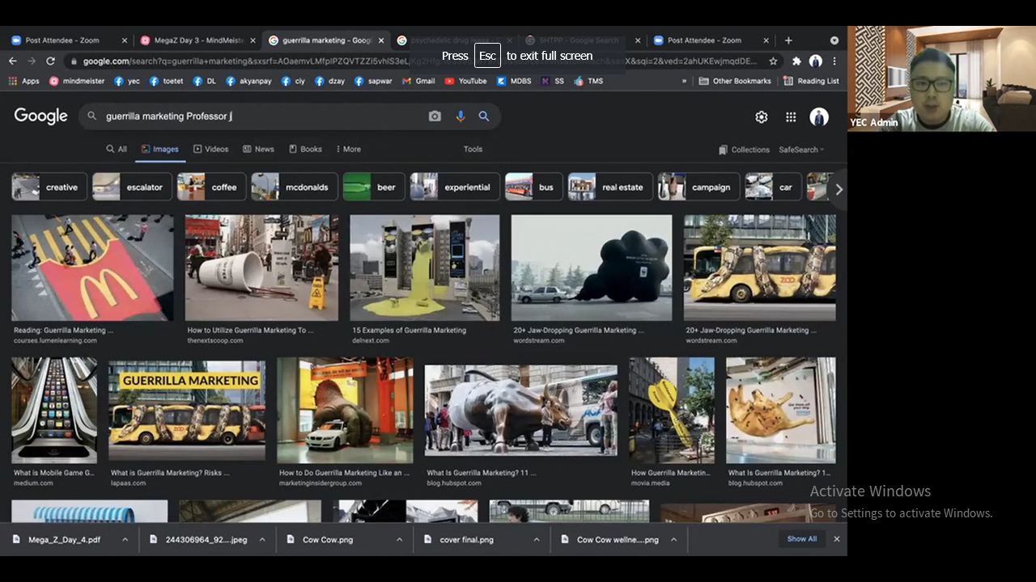Click the YEC Admin webcam video tile
The height and width of the screenshot is (582, 1036).
tap(941, 78)
